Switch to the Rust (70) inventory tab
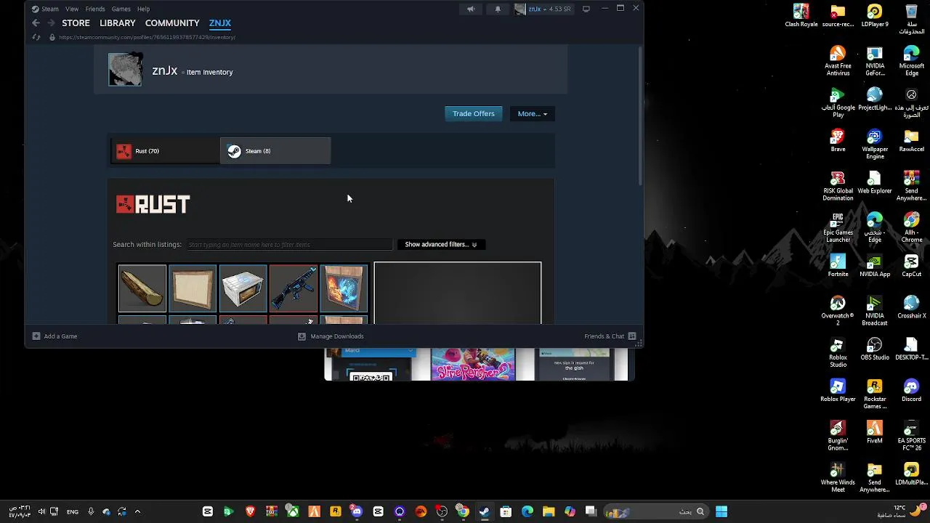The width and height of the screenshot is (930, 523). pyautogui.click(x=165, y=151)
